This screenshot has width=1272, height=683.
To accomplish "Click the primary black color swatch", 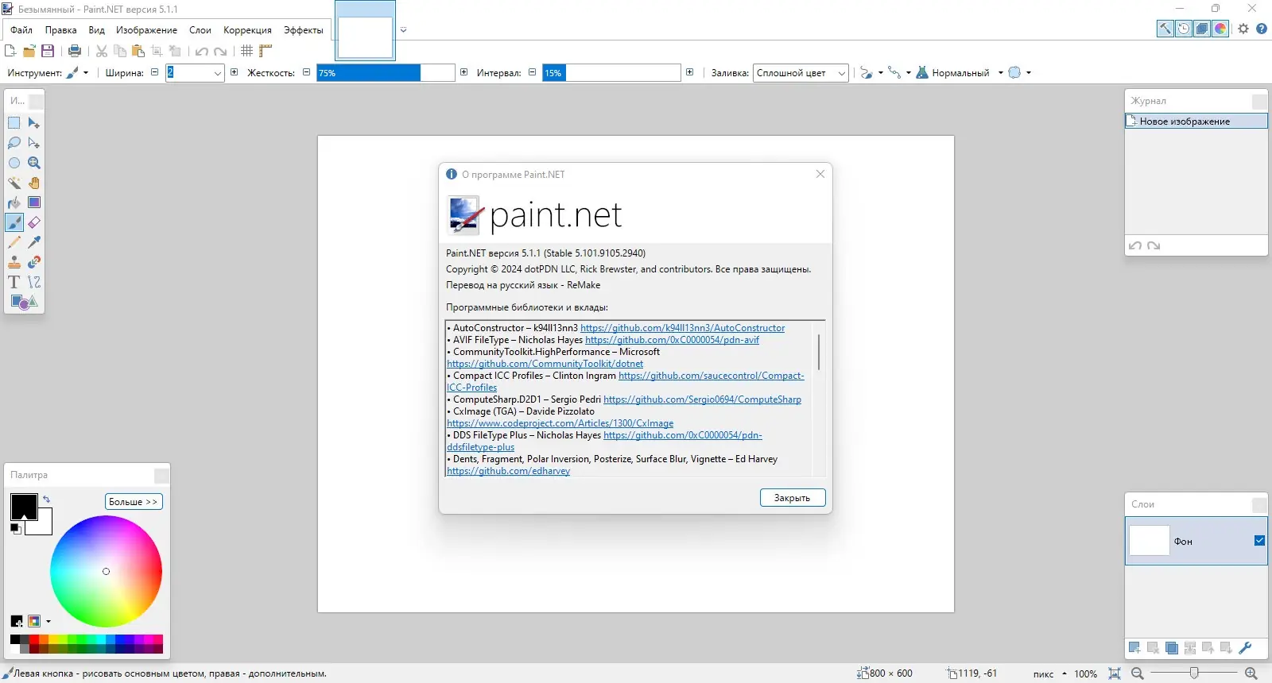I will [24, 507].
